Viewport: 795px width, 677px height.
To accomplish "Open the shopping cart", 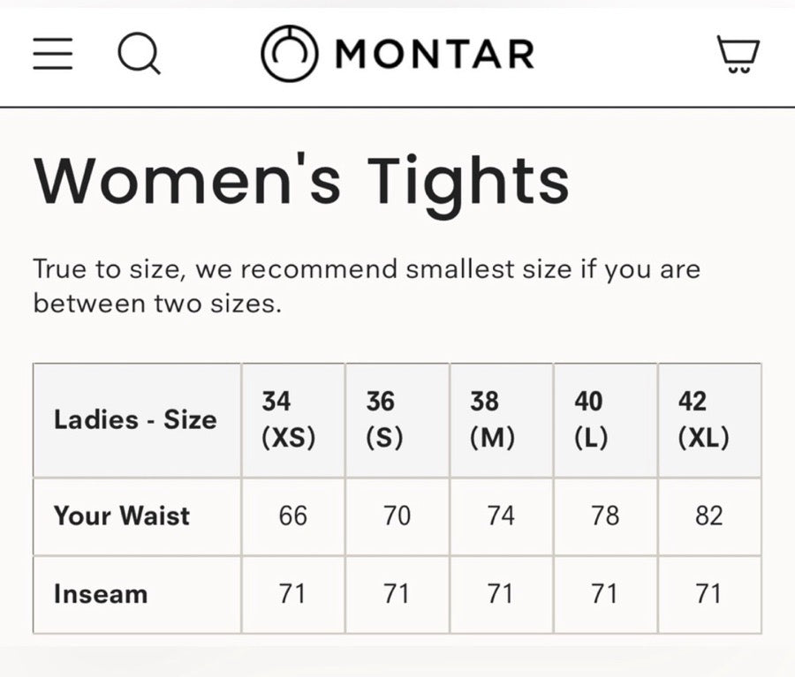I will coord(740,55).
